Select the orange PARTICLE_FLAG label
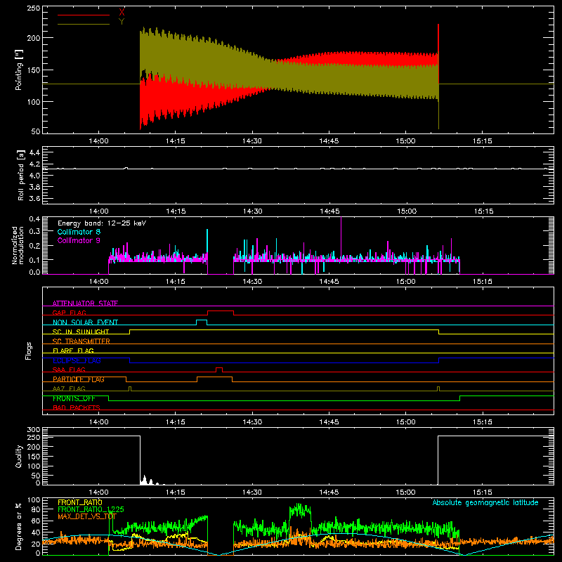The height and width of the screenshot is (562, 562). pos(79,379)
